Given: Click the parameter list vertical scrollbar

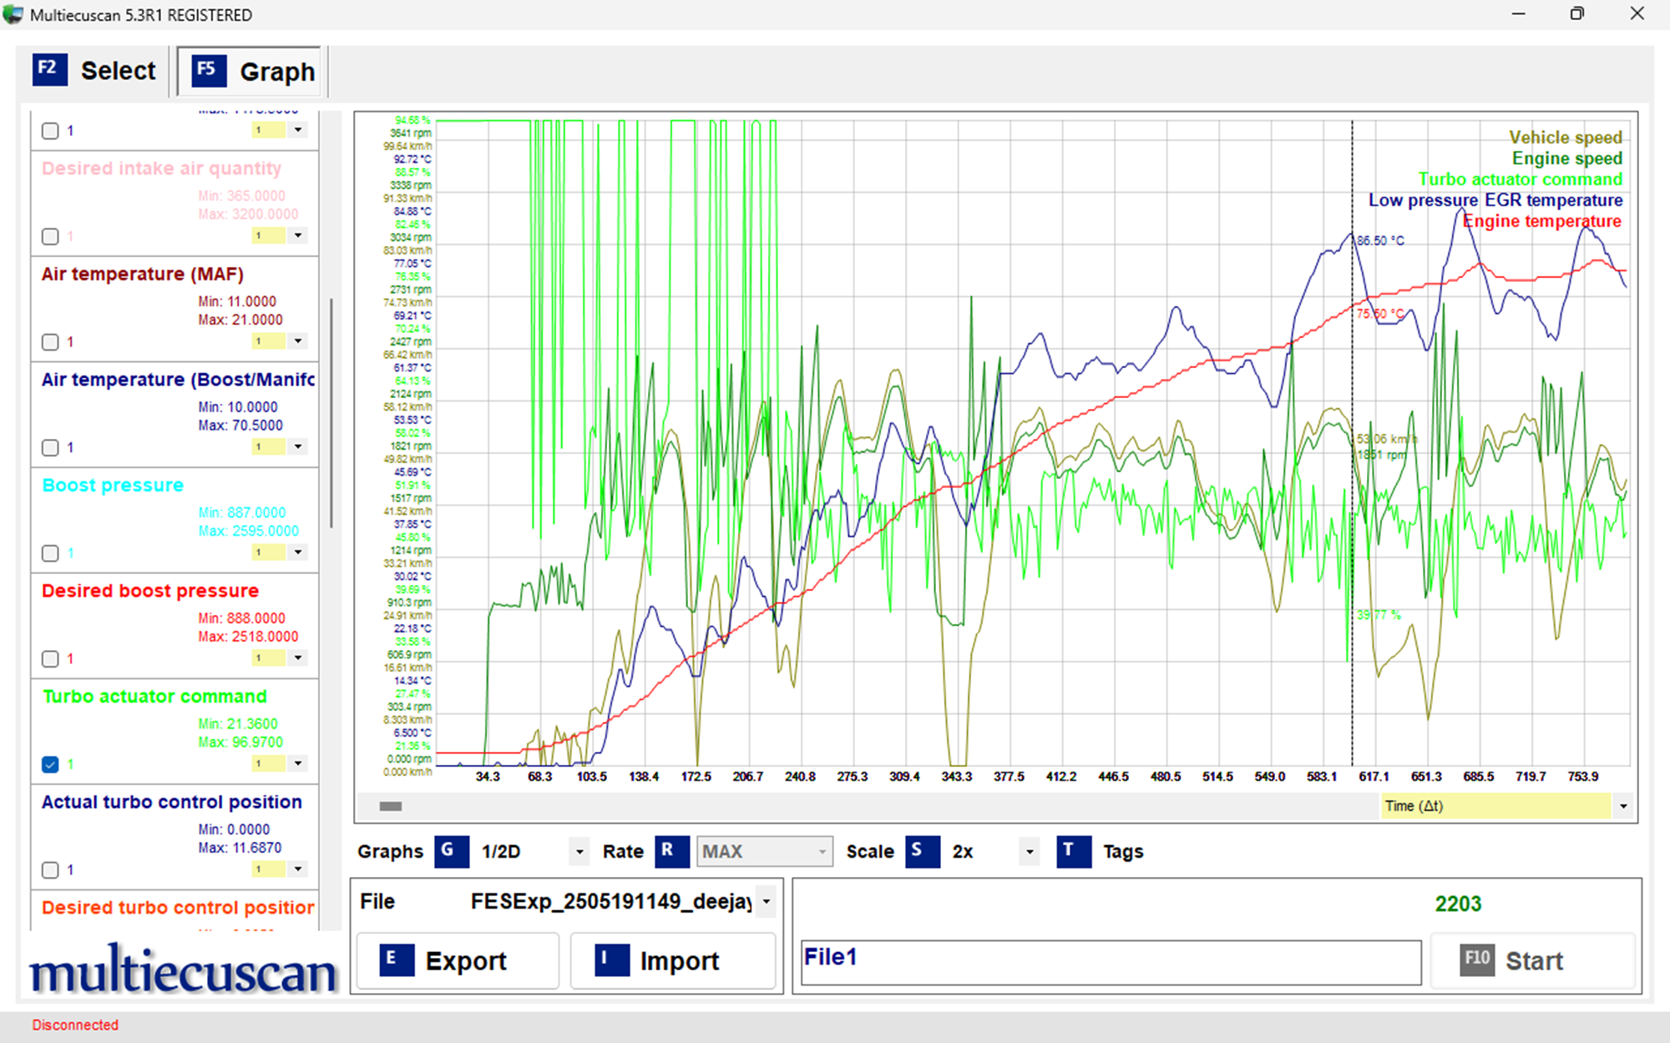Looking at the screenshot, I should tap(331, 413).
